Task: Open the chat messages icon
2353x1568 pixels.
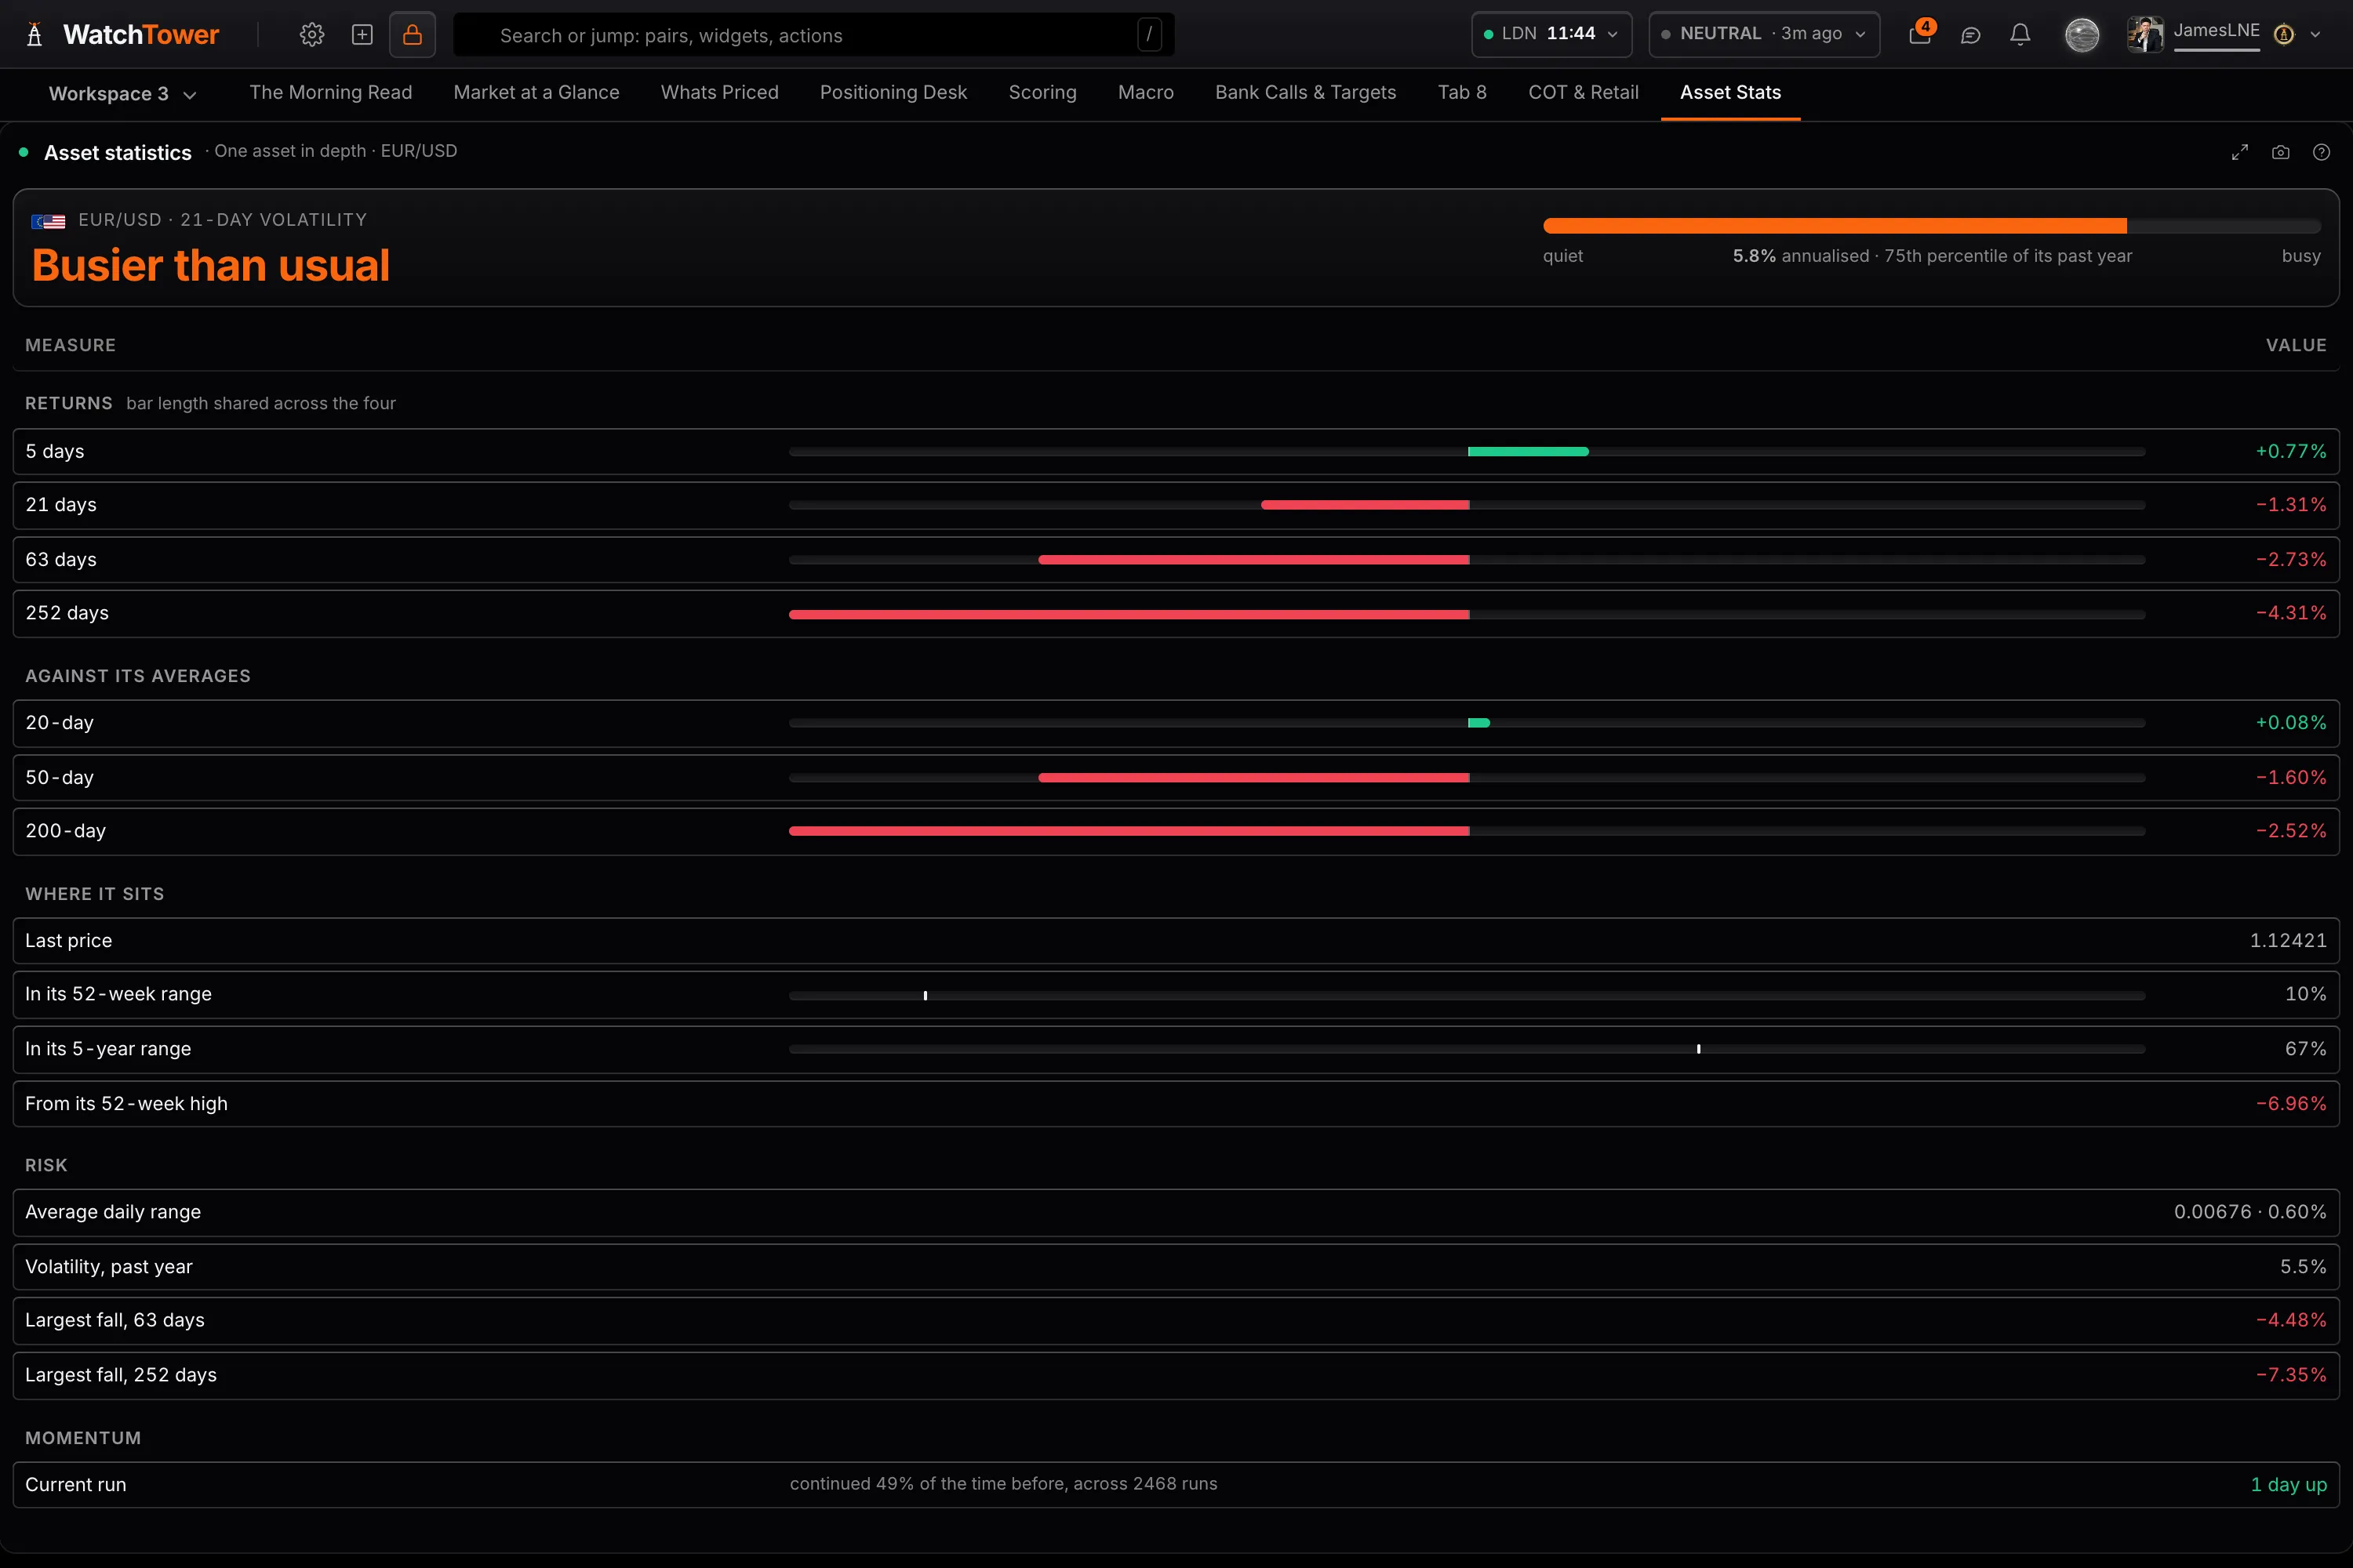Action: click(x=1971, y=35)
